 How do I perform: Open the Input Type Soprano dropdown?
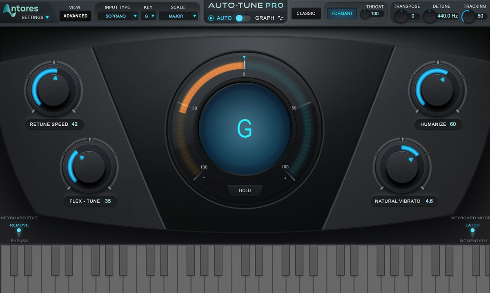coord(118,16)
